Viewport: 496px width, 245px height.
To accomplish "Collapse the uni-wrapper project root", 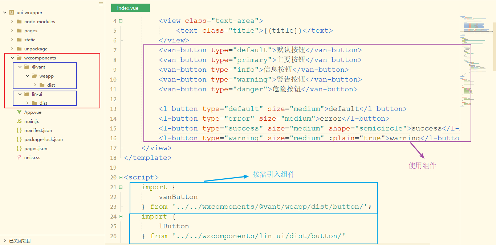I will click(4, 12).
